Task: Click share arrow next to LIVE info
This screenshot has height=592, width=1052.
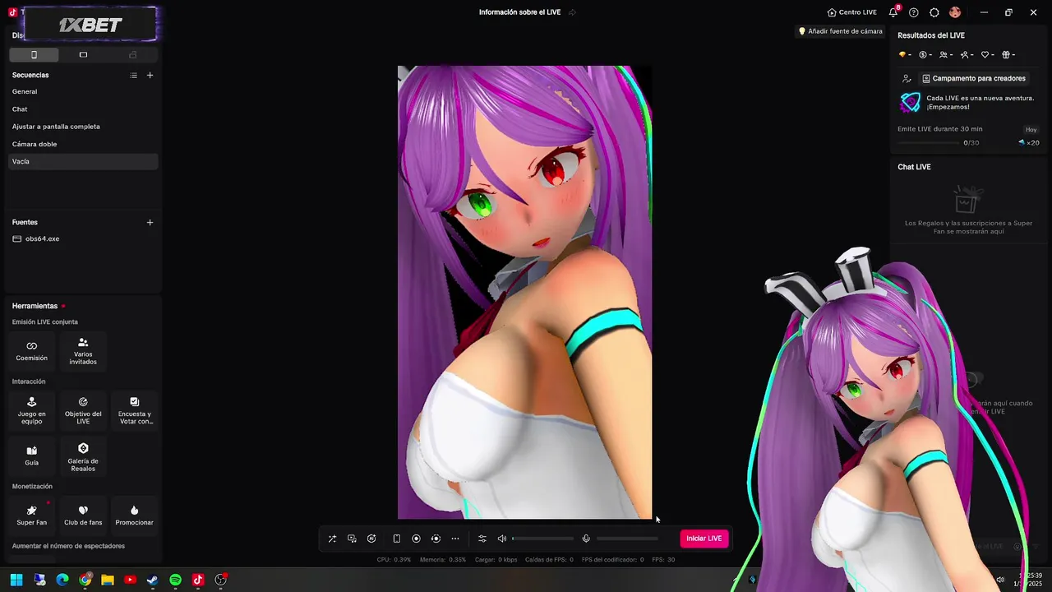Action: (x=572, y=12)
